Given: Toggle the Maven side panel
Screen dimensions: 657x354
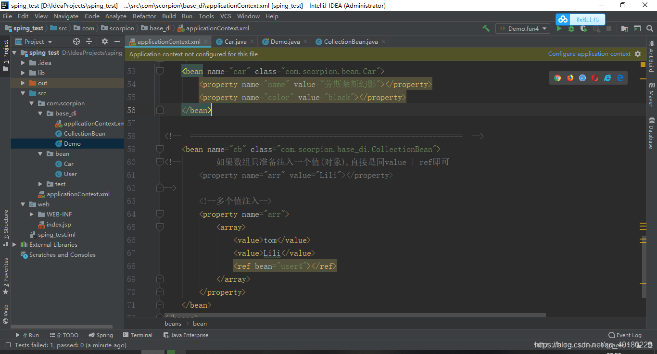Looking at the screenshot, I should coord(652,95).
